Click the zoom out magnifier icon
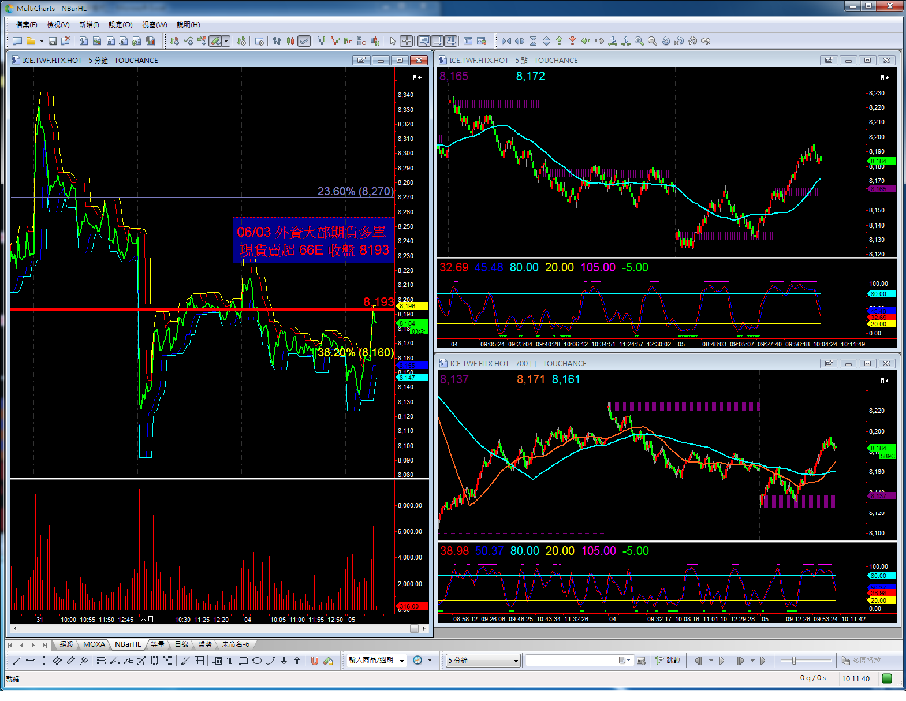 point(652,41)
